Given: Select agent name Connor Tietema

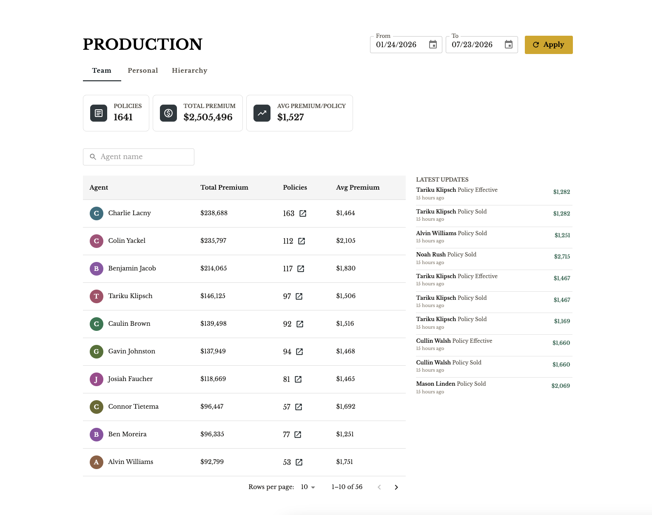Looking at the screenshot, I should tap(134, 407).
